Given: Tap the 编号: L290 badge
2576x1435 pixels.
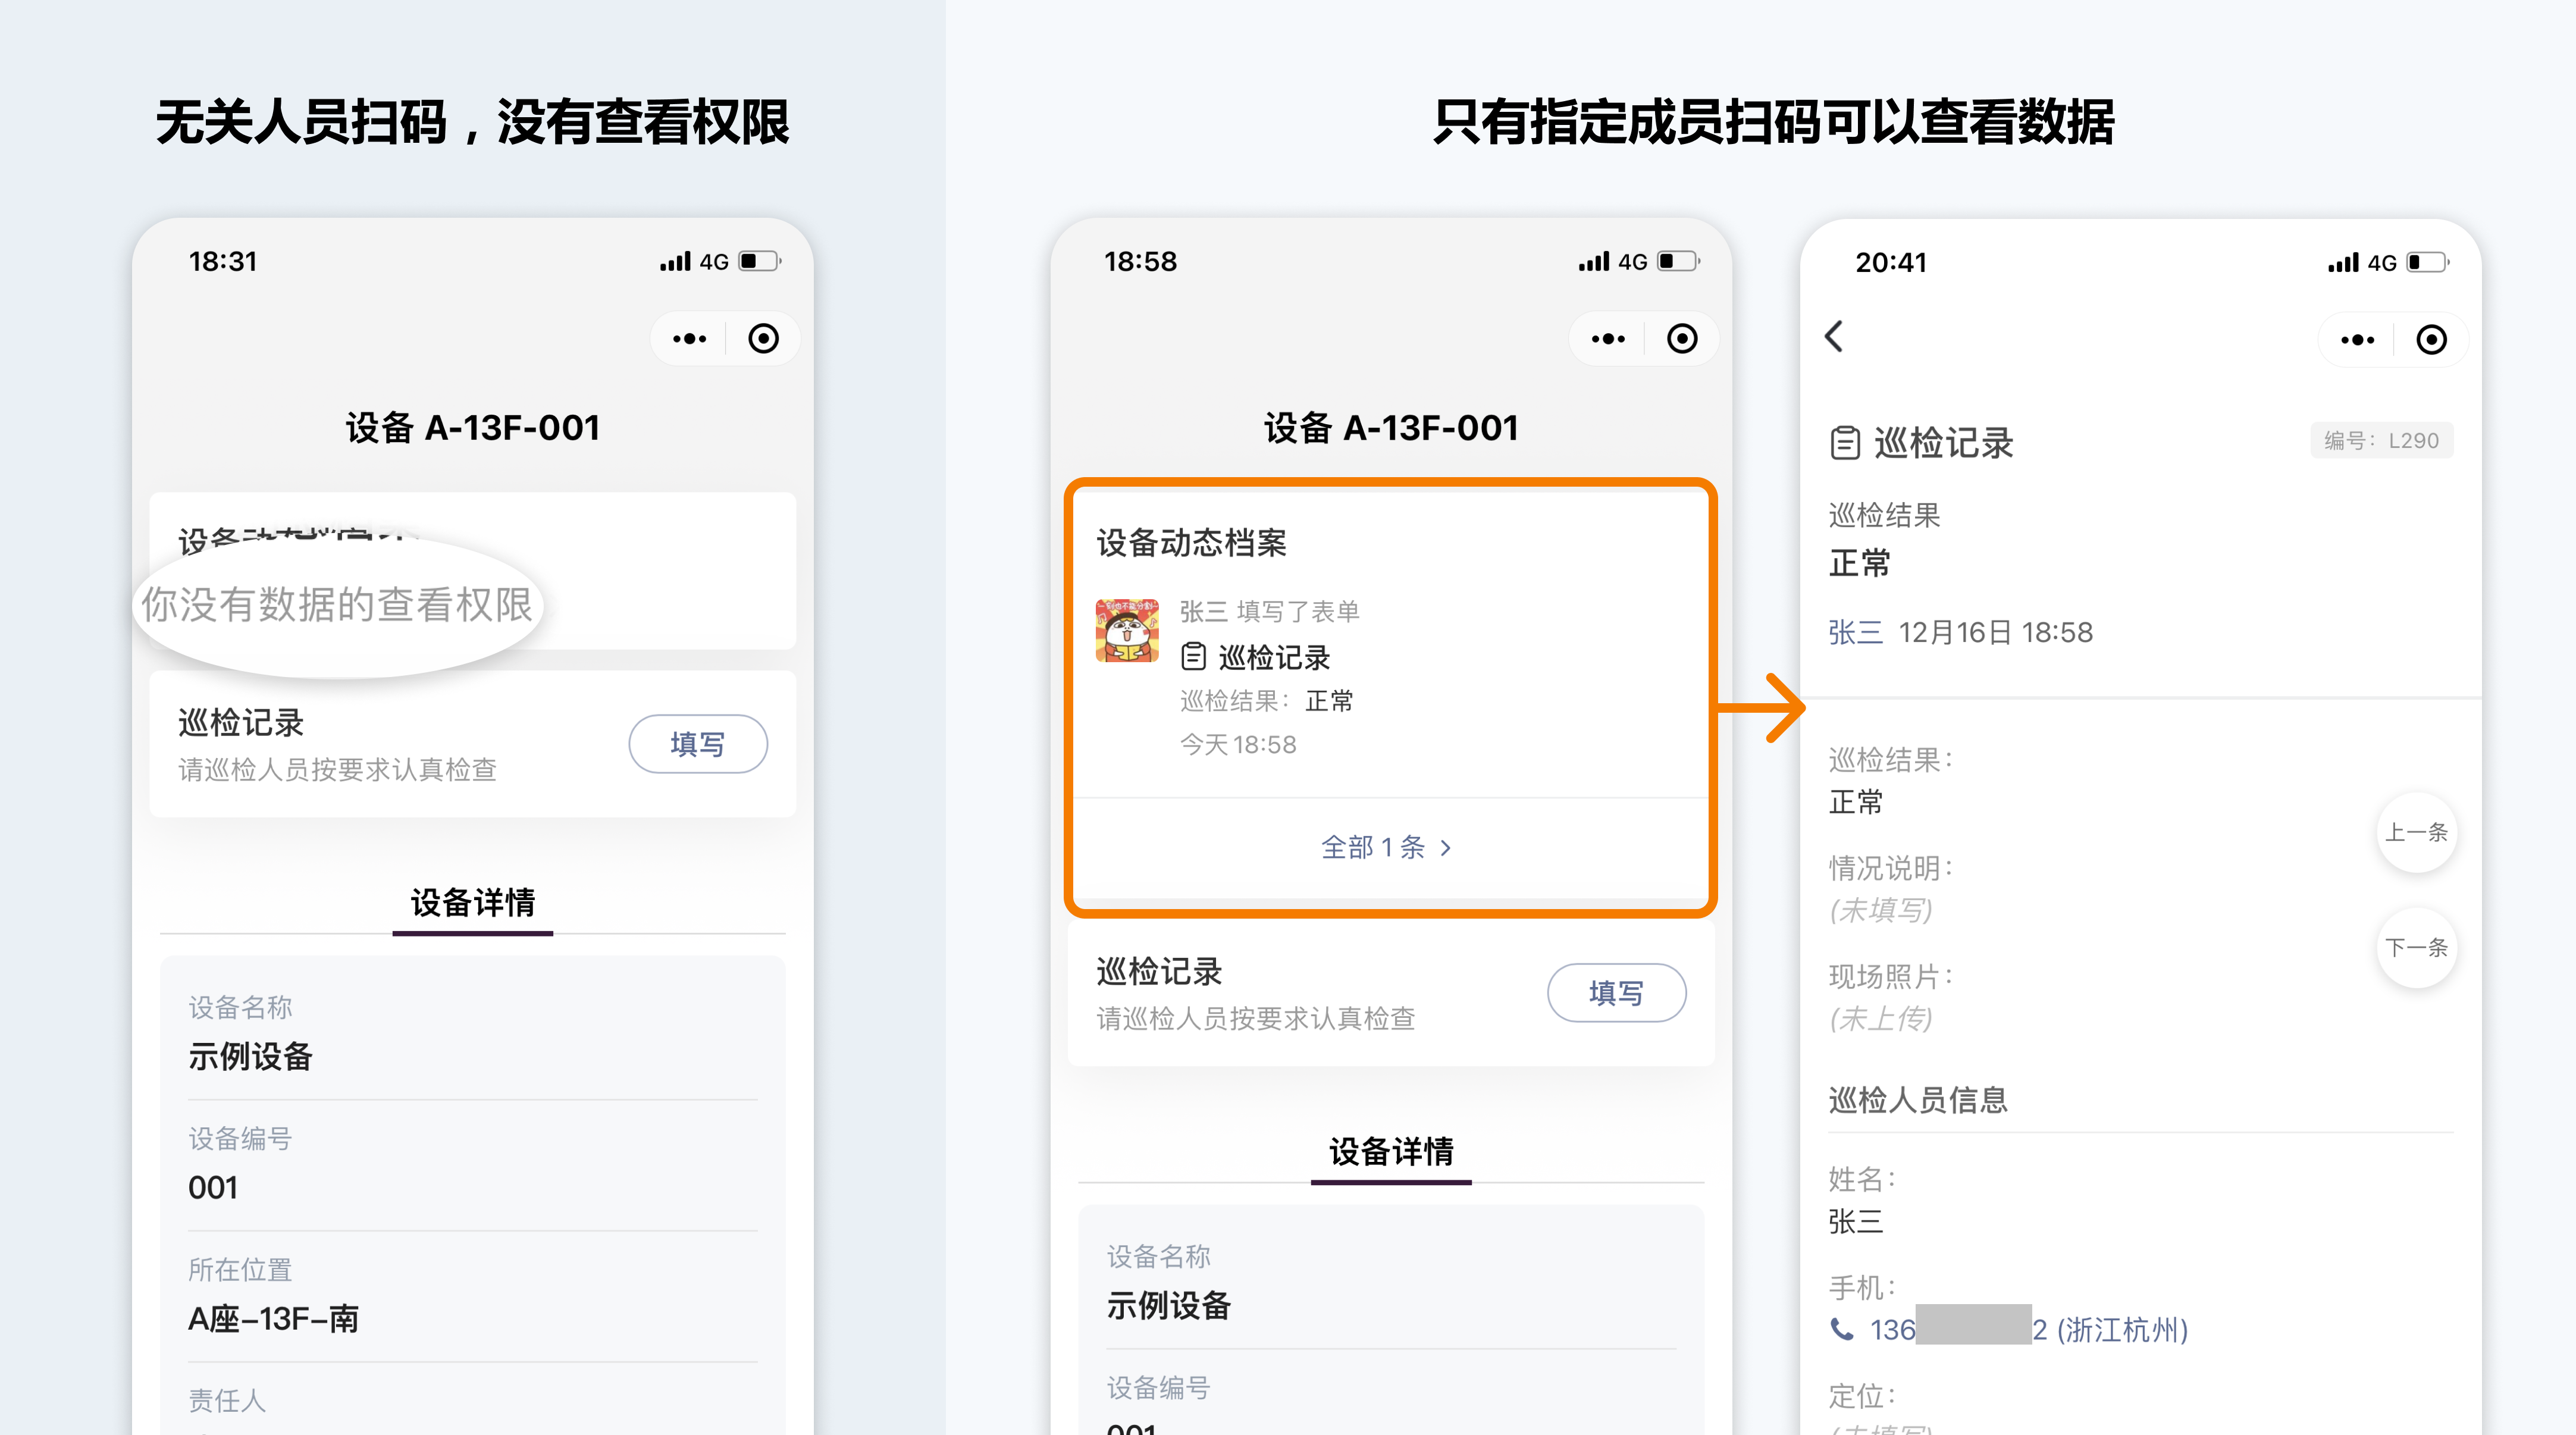Looking at the screenshot, I should tap(2381, 441).
